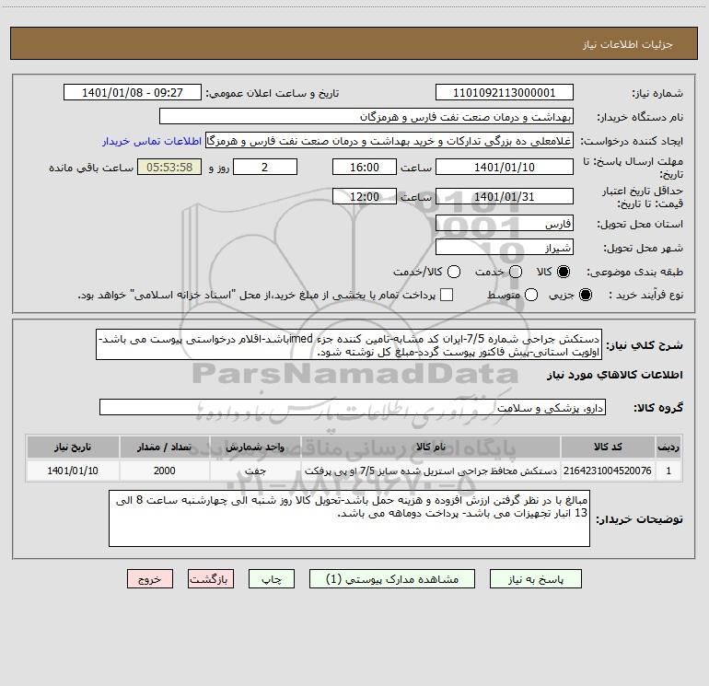Click the اطلاعات کالاهای مورد نیاز heading
The height and width of the screenshot is (686, 709).
[614, 375]
